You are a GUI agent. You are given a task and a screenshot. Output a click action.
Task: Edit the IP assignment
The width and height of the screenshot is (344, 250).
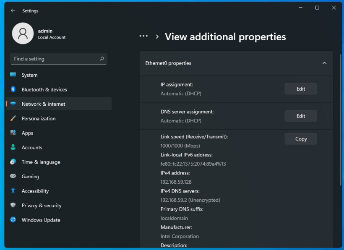(300, 89)
